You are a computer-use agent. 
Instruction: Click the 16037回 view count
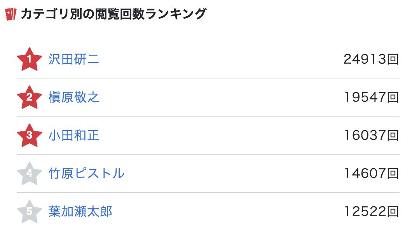pos(372,135)
